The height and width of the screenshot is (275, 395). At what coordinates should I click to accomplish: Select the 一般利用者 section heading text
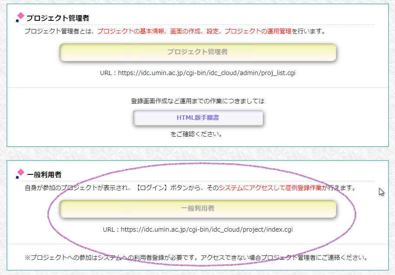coord(44,175)
